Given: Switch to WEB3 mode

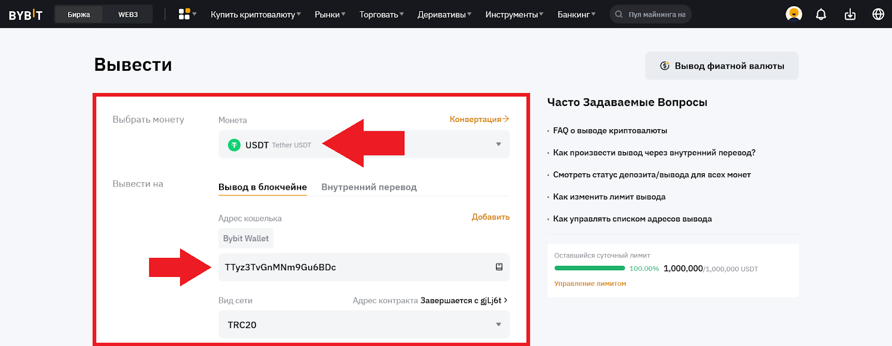Looking at the screenshot, I should coord(128,14).
